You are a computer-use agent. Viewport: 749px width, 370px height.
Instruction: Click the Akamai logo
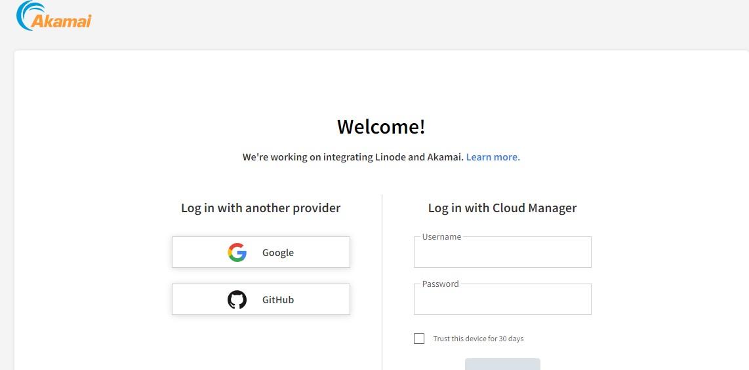[x=54, y=16]
